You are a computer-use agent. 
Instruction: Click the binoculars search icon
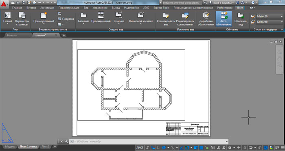[x=205, y=3]
